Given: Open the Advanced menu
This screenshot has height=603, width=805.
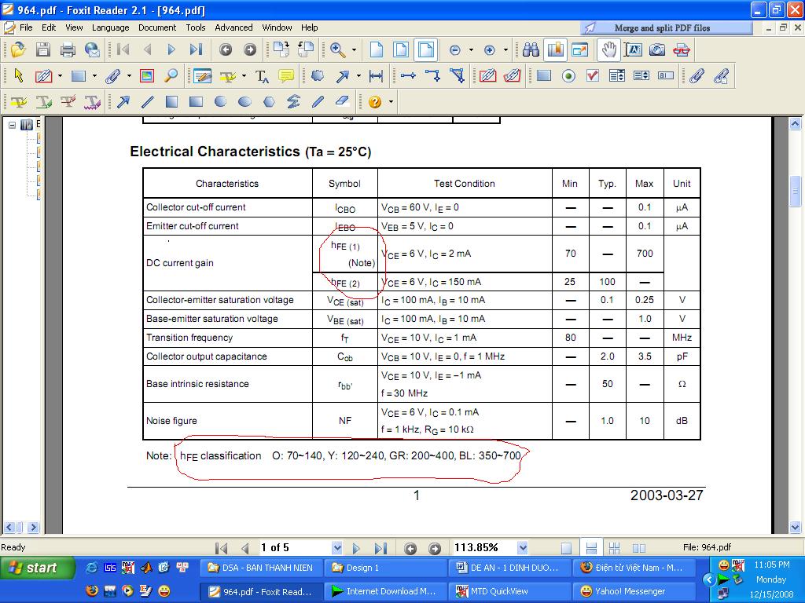Looking at the screenshot, I should click(x=233, y=27).
